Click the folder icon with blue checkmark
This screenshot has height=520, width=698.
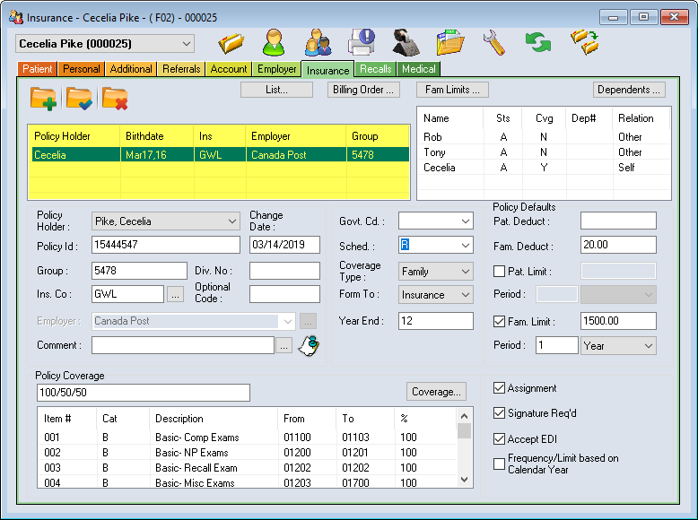click(79, 98)
